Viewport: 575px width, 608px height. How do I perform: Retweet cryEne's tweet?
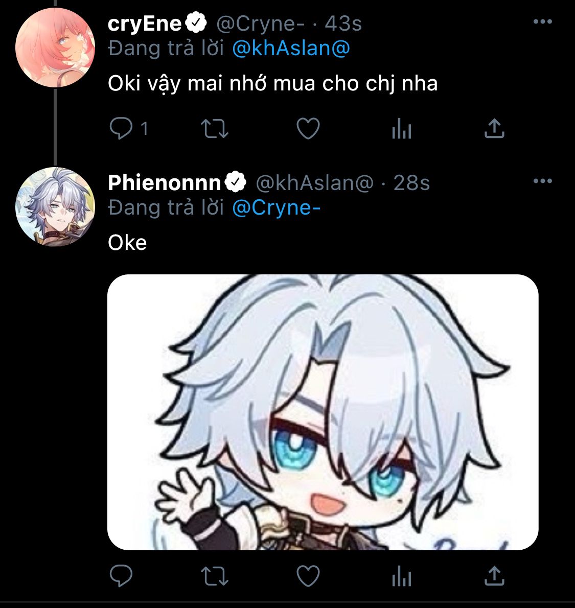coord(214,129)
